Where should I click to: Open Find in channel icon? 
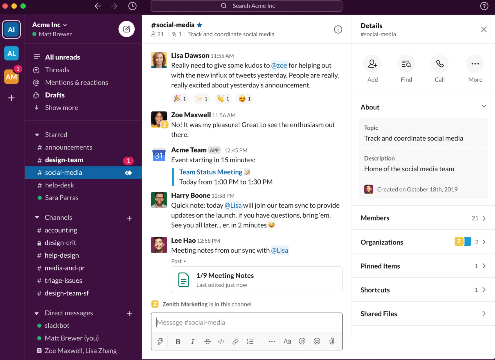406,64
